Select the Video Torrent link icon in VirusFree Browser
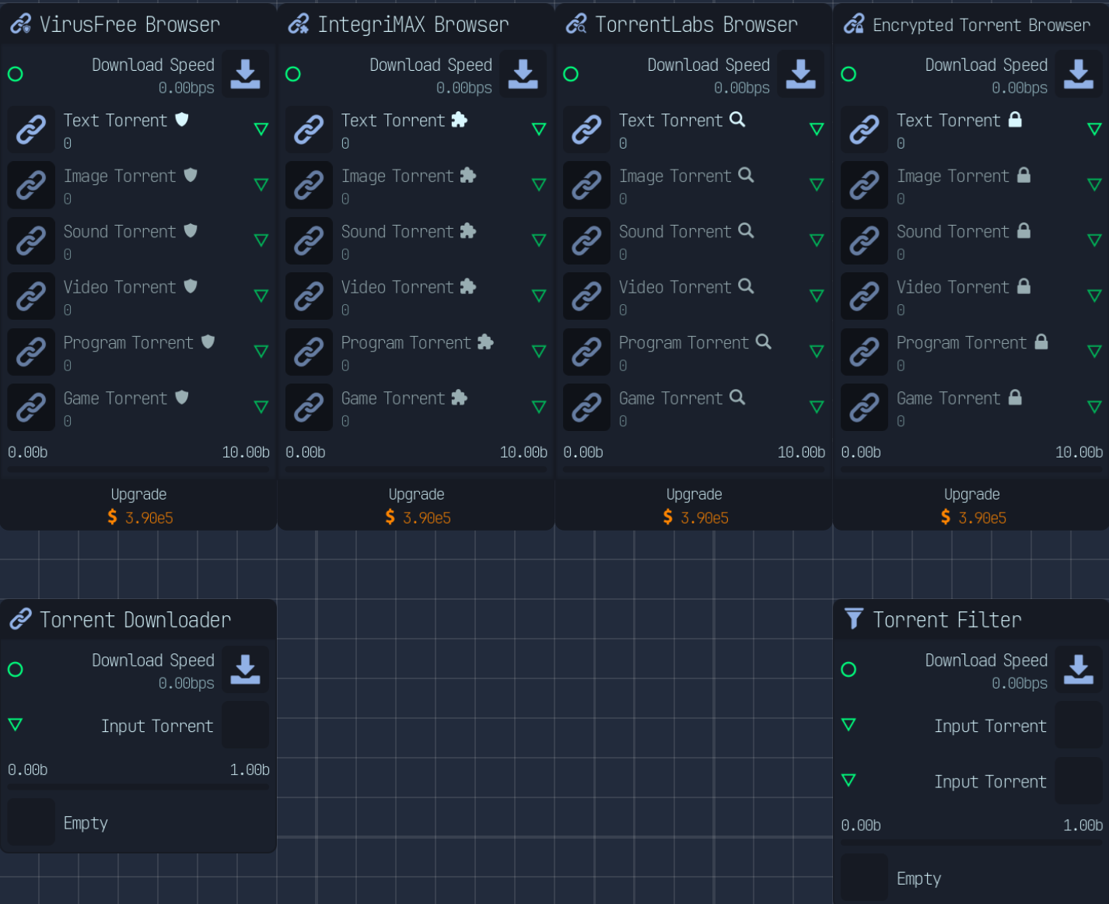Viewport: 1109px width, 904px height. coord(31,296)
